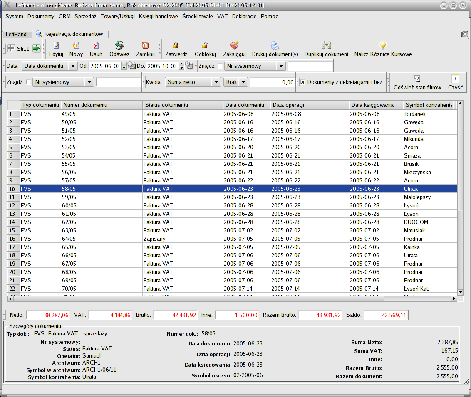This screenshot has height=397, width=471.
Task: Approve document with Zatwierdź
Action: tap(176, 49)
